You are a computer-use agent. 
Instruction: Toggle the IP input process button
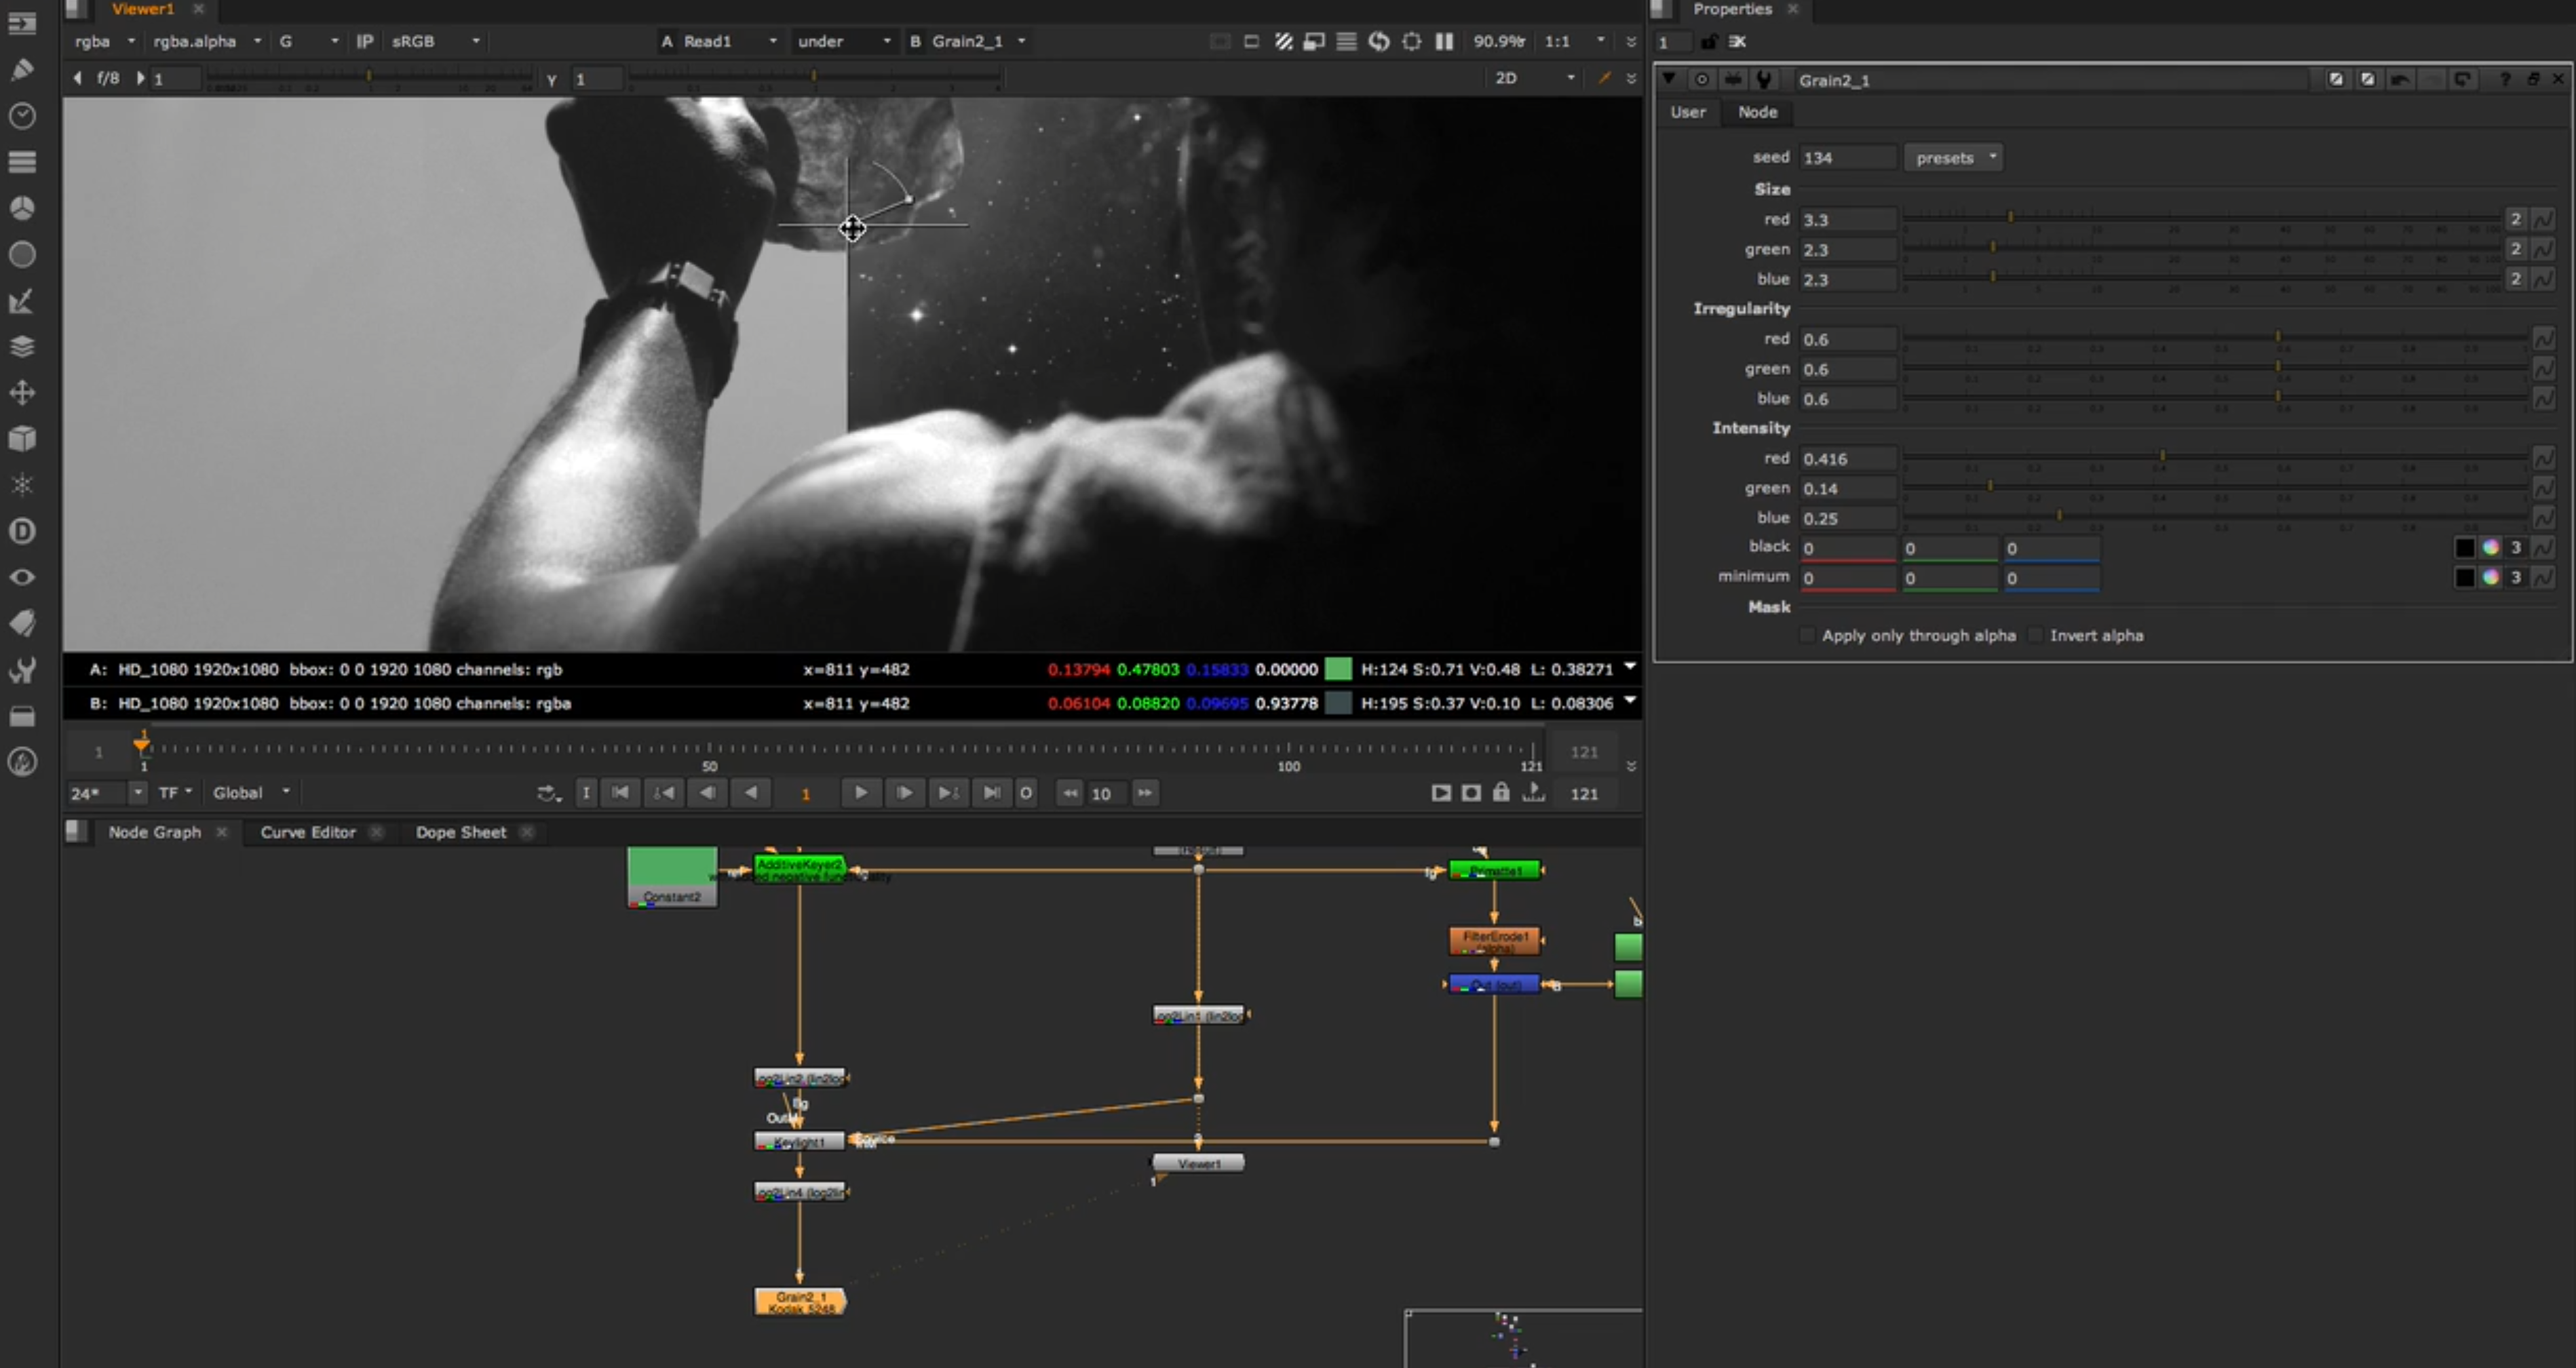pos(365,41)
